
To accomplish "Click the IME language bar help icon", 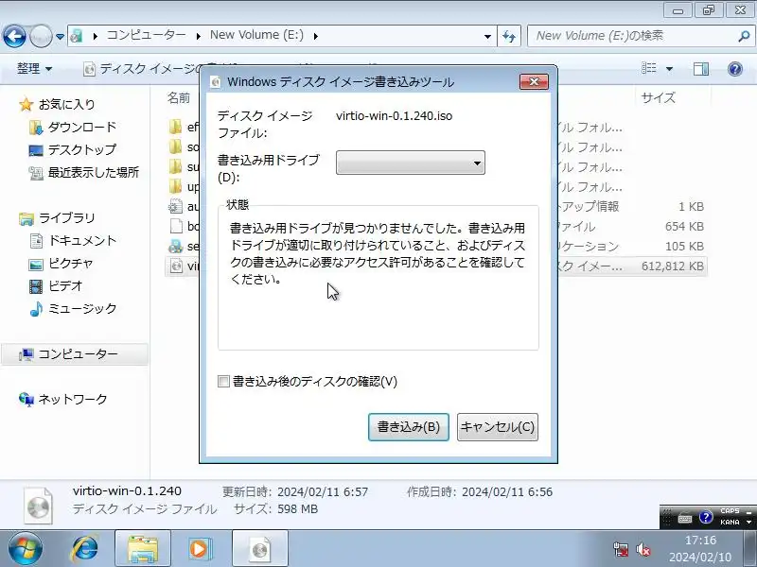I will click(x=706, y=517).
